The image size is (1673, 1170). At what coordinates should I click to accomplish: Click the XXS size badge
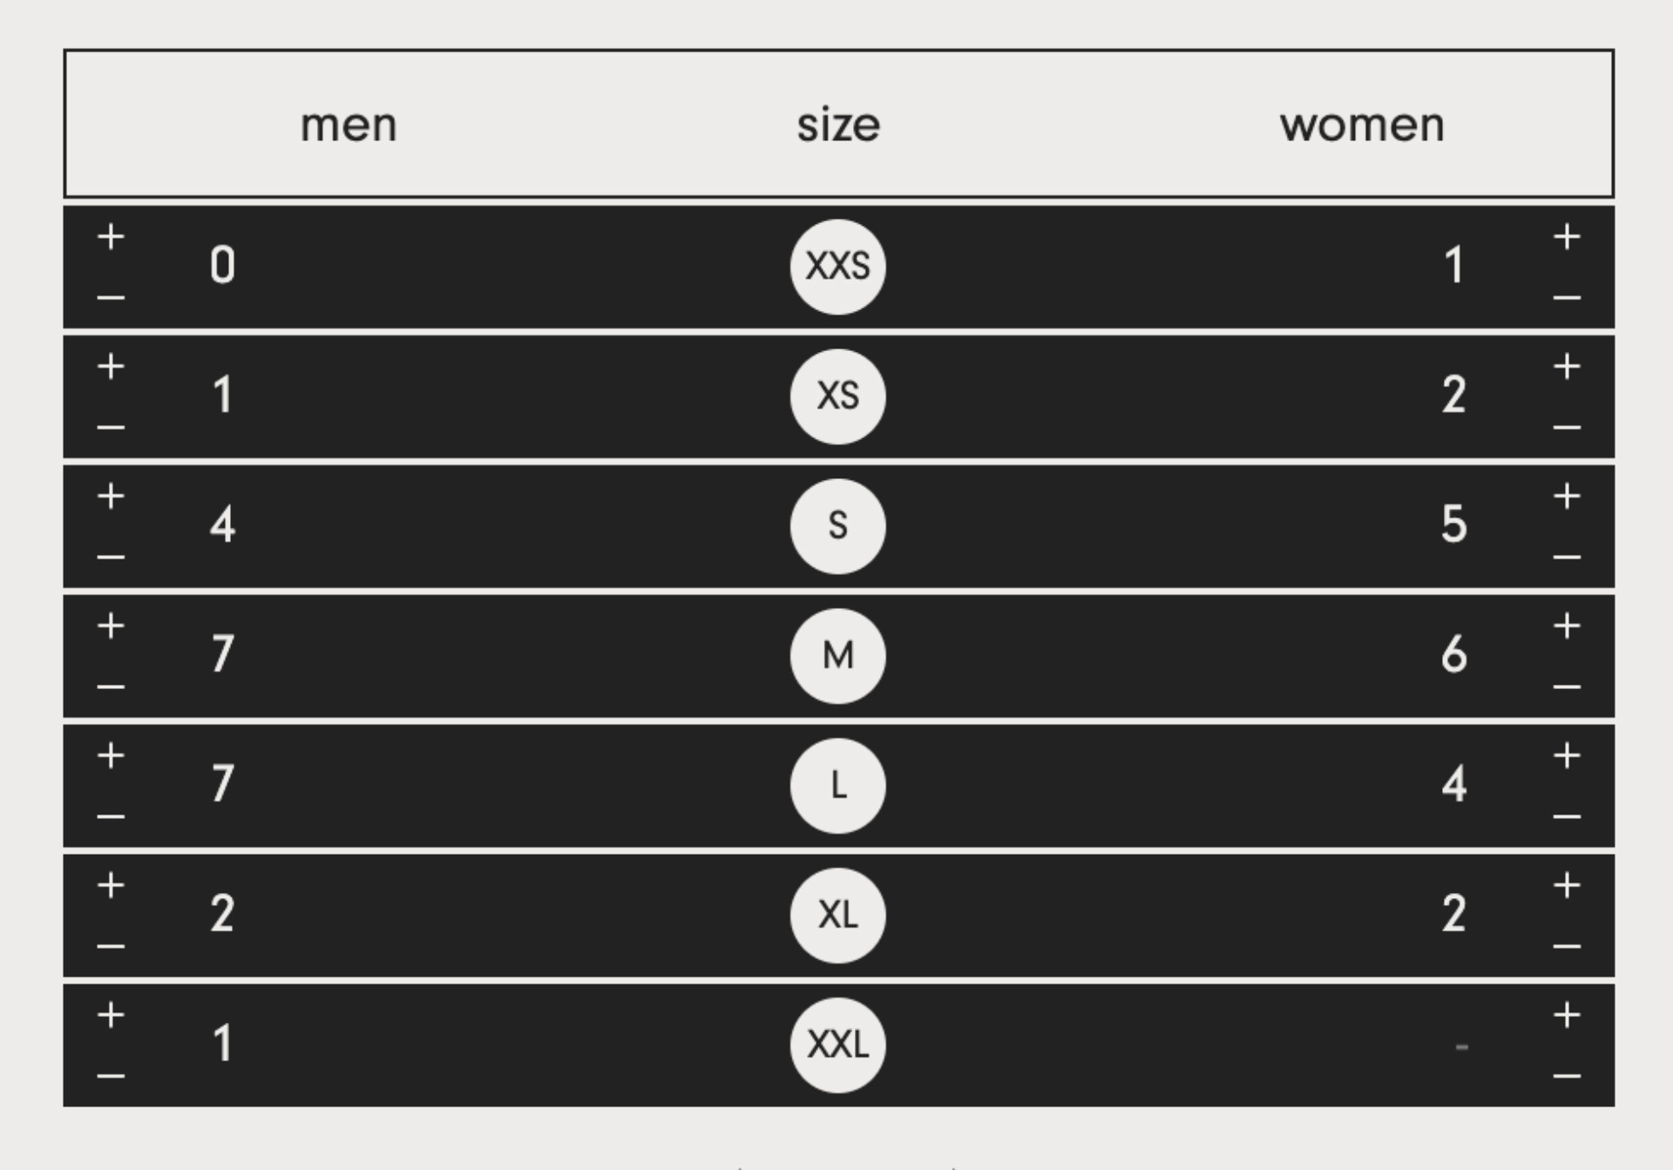coord(837,267)
